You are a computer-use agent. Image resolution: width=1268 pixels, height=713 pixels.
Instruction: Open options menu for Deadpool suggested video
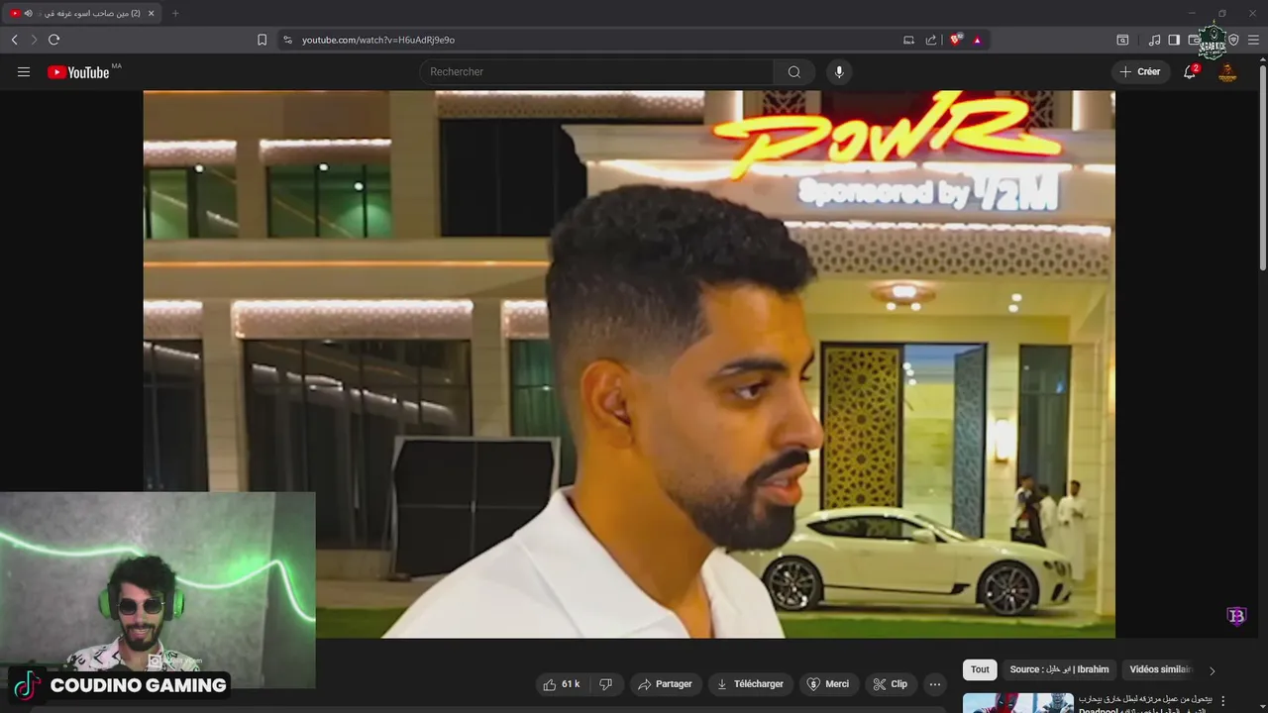pyautogui.click(x=1223, y=701)
